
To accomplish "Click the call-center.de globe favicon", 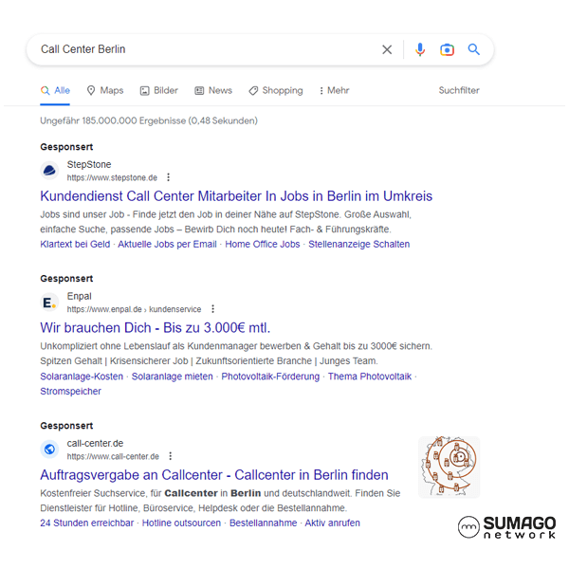I will click(x=49, y=450).
